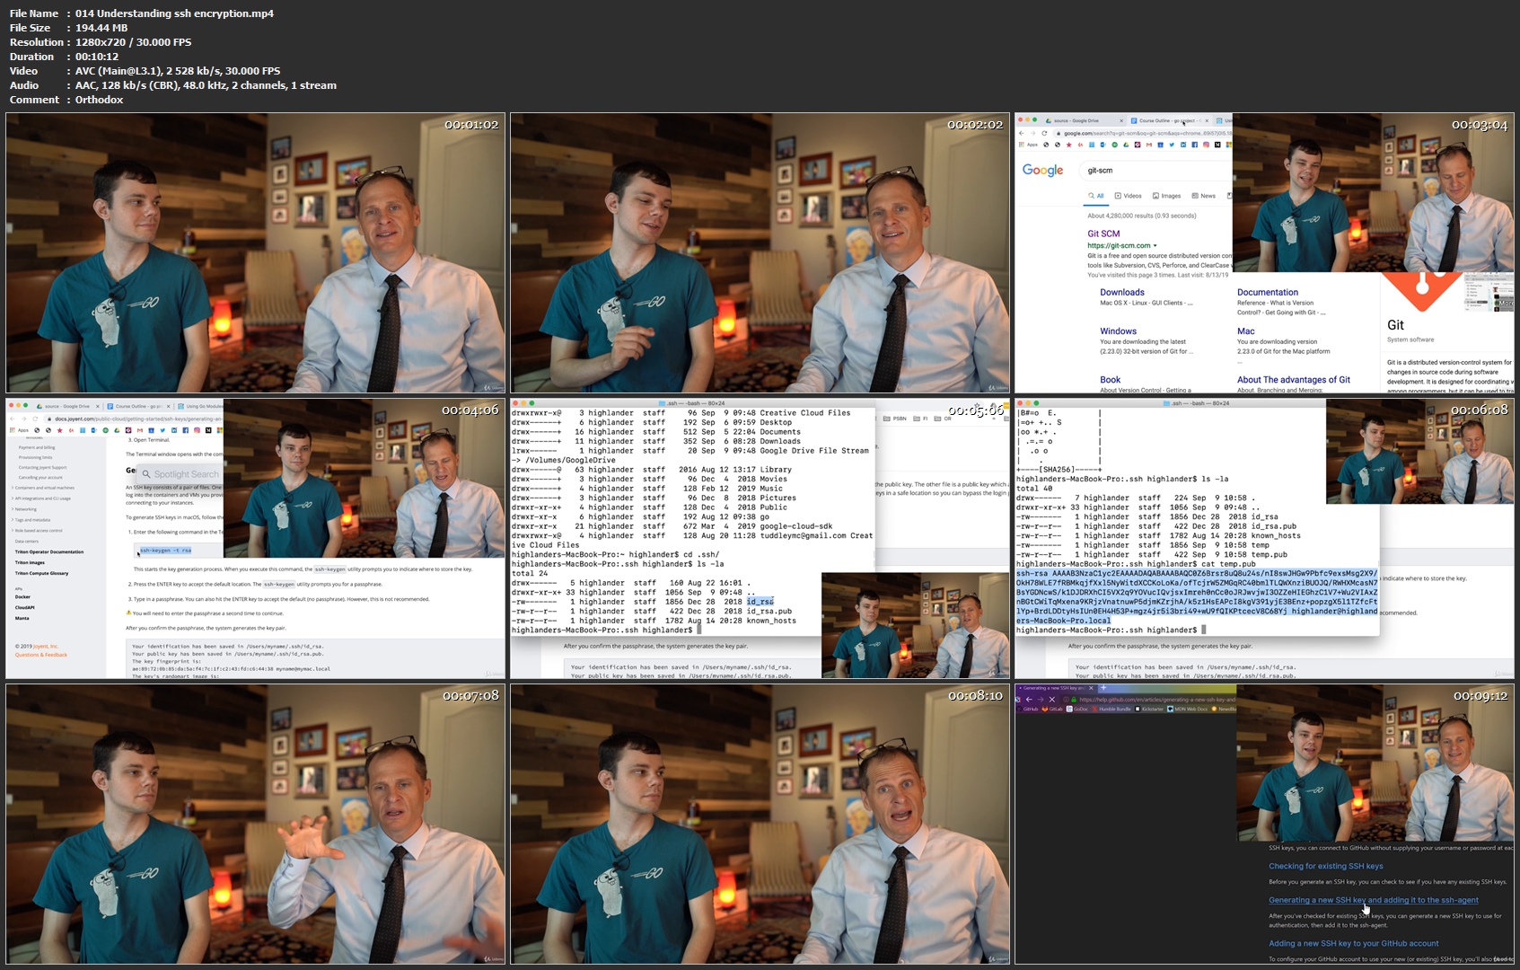Open Triton Images in Joyent sidebar
This screenshot has height=970, width=1520.
(x=30, y=562)
